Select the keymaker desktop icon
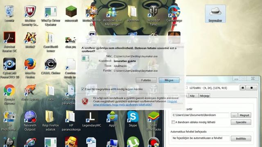 (215, 13)
